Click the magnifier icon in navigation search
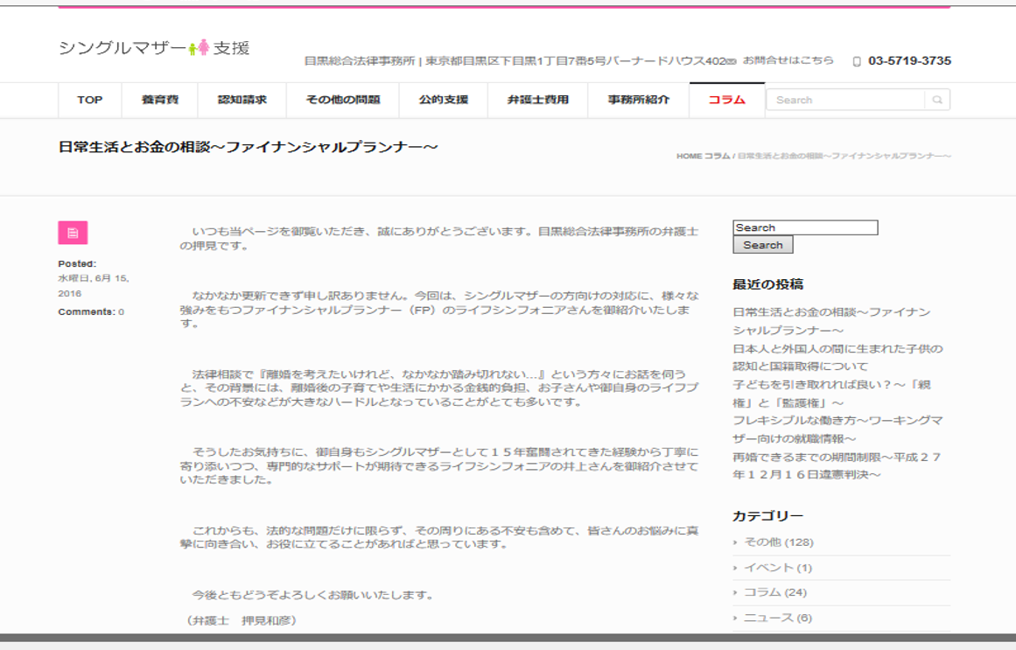Viewport: 1016px width, 650px height. point(937,100)
